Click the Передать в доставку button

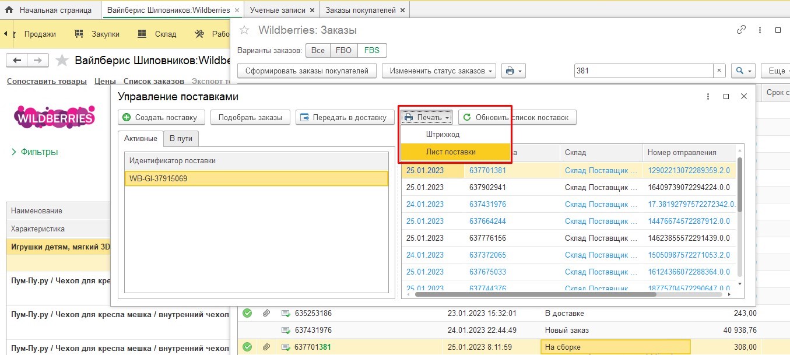(345, 117)
